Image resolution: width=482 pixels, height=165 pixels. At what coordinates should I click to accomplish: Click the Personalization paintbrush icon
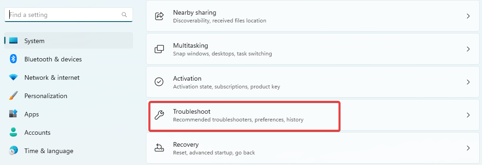[x=13, y=96]
